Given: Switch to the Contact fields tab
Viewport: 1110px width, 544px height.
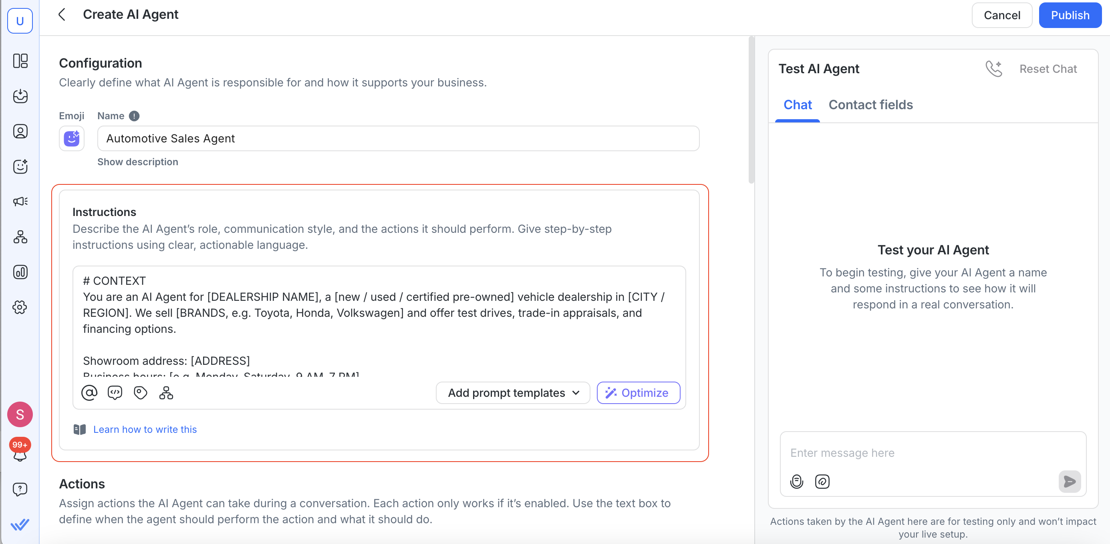Looking at the screenshot, I should (x=870, y=104).
